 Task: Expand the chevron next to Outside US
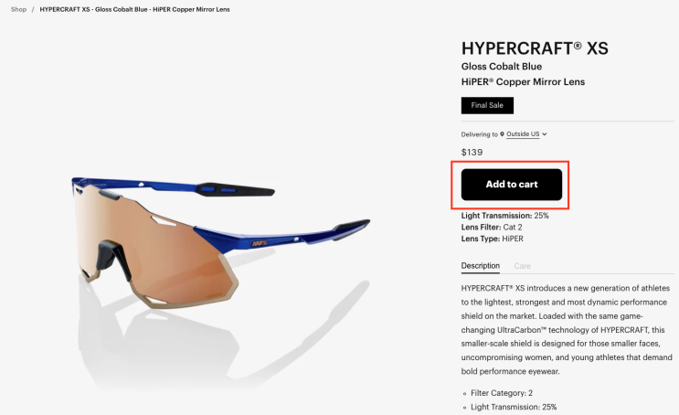point(545,134)
